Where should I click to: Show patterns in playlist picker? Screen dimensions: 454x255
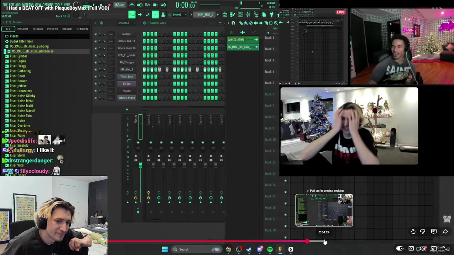coord(232,32)
